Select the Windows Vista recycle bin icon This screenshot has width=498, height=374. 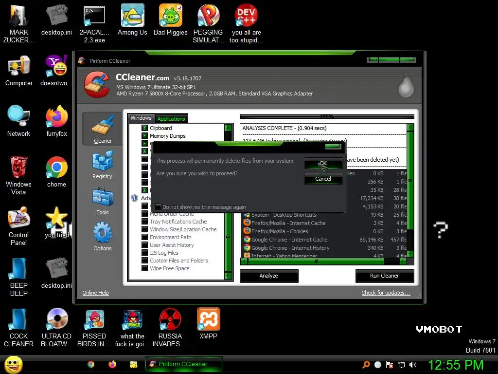[x=19, y=175]
